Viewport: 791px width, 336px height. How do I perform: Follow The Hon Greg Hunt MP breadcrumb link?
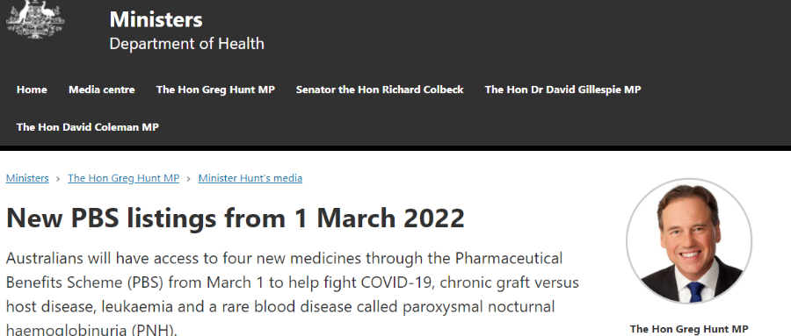click(x=124, y=178)
